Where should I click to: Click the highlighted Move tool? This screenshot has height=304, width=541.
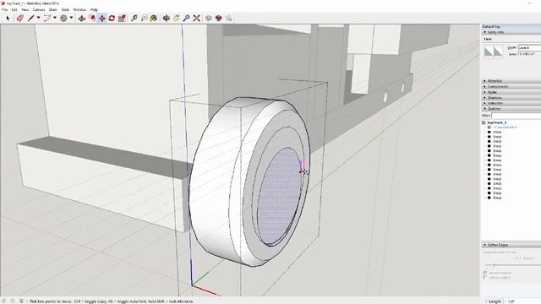click(x=102, y=19)
